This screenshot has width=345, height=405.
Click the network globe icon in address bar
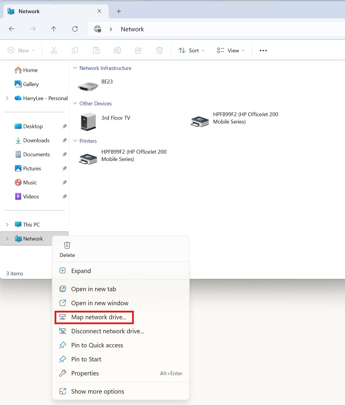click(98, 29)
